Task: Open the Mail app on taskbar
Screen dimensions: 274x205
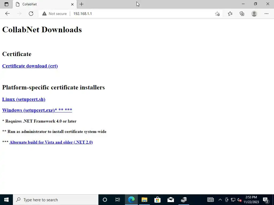Action: click(170, 200)
